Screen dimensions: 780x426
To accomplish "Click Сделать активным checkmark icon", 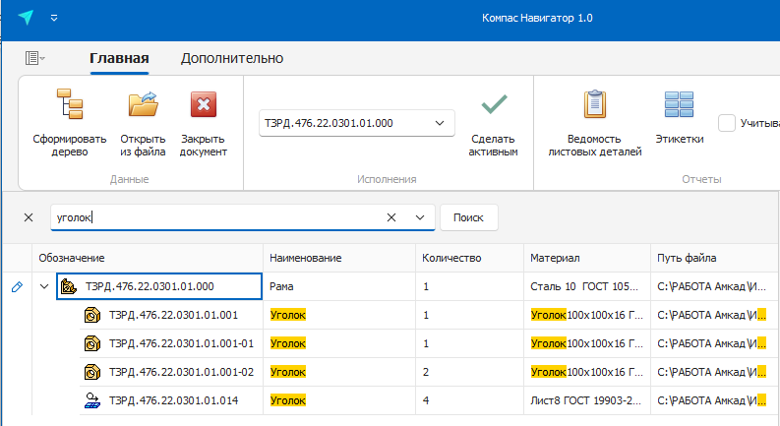I will pos(494,104).
